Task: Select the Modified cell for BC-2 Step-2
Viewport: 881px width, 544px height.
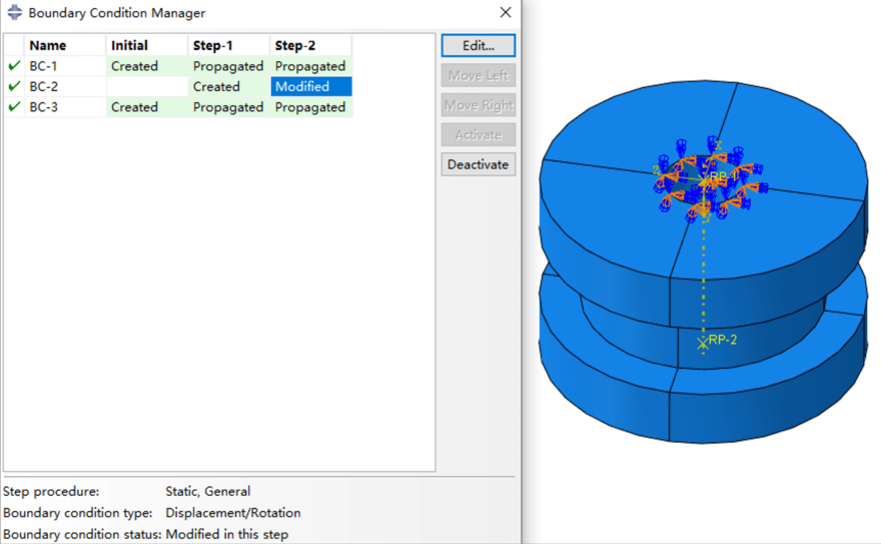Action: 311,86
